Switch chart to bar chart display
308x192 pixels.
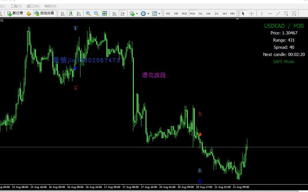63,13
